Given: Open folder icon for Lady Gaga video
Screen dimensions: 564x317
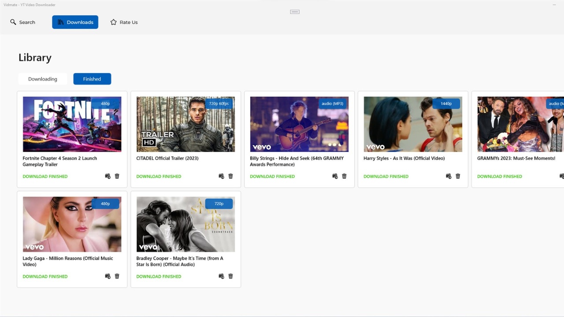Looking at the screenshot, I should click(x=108, y=276).
